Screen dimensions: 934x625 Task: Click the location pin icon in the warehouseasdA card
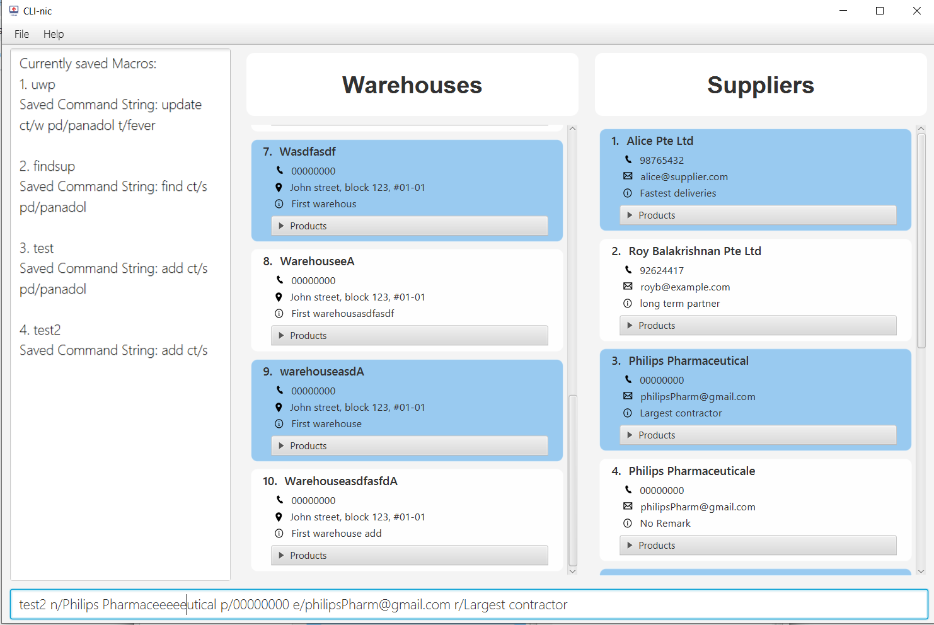279,407
